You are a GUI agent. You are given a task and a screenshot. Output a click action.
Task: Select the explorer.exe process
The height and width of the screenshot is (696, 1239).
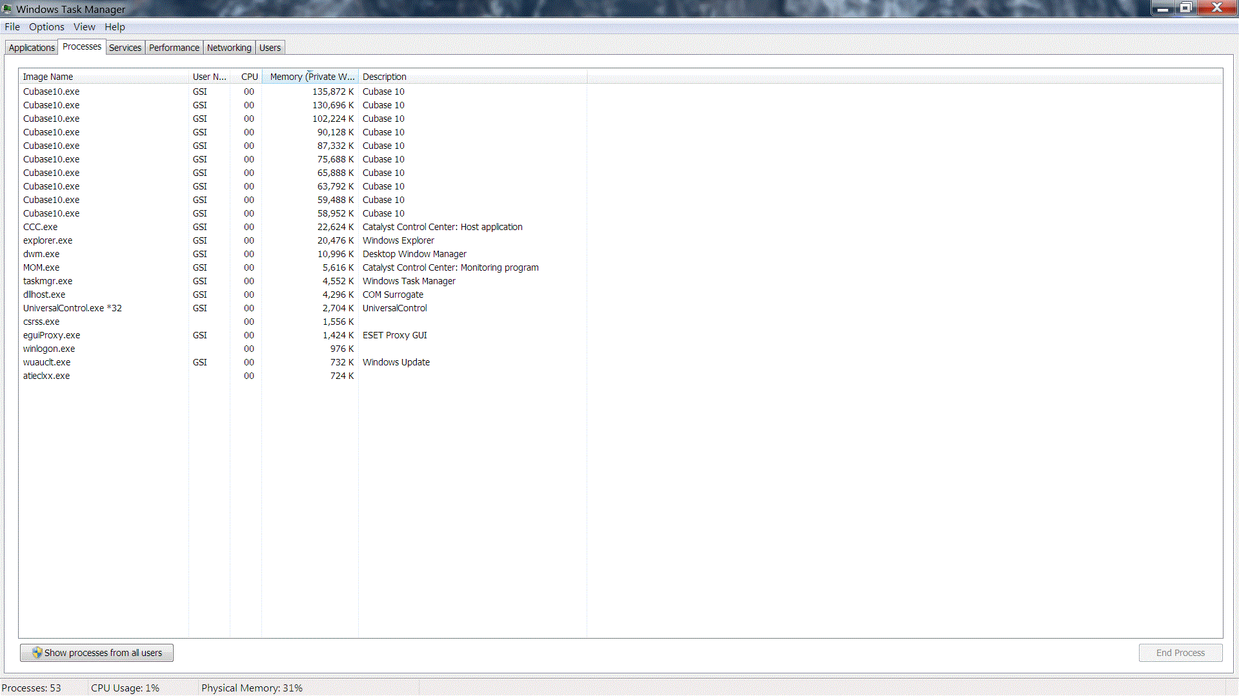click(x=303, y=240)
